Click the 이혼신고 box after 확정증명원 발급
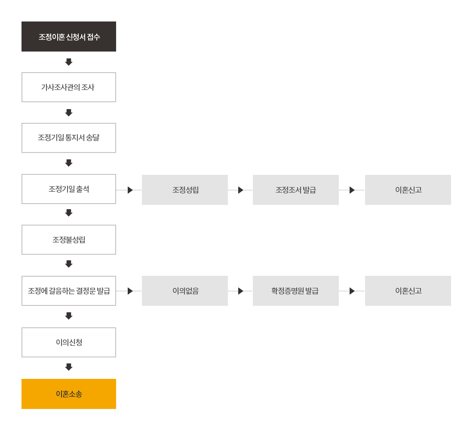 tap(408, 291)
